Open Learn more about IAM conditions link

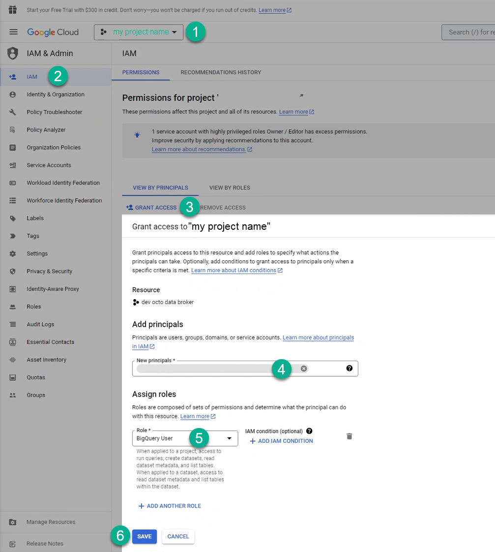[237, 271]
